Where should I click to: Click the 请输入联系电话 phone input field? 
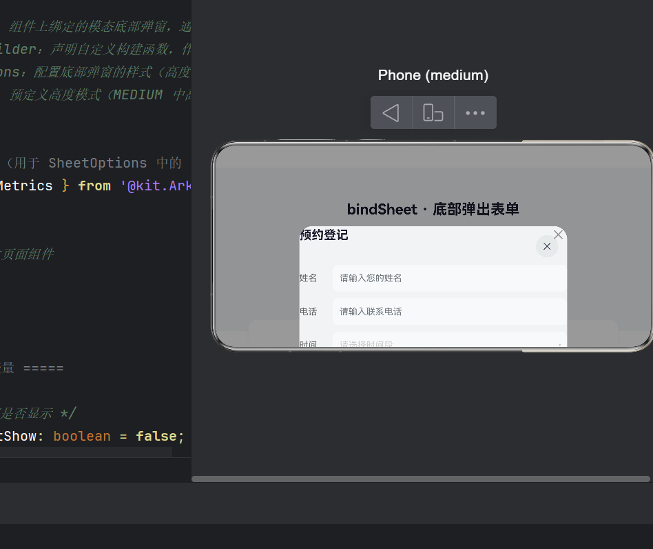point(449,311)
